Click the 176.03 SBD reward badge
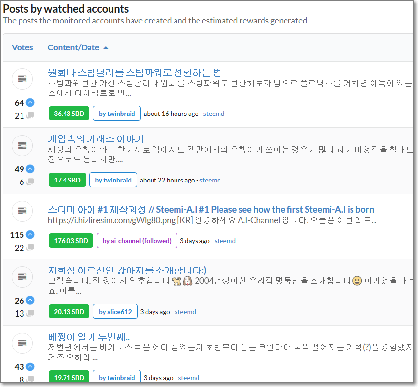Viewport: 418px width, 387px height. pos(71,241)
